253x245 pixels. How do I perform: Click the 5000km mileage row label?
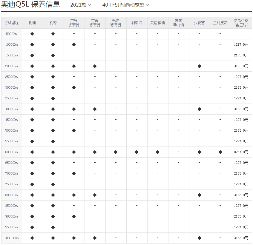(11, 34)
